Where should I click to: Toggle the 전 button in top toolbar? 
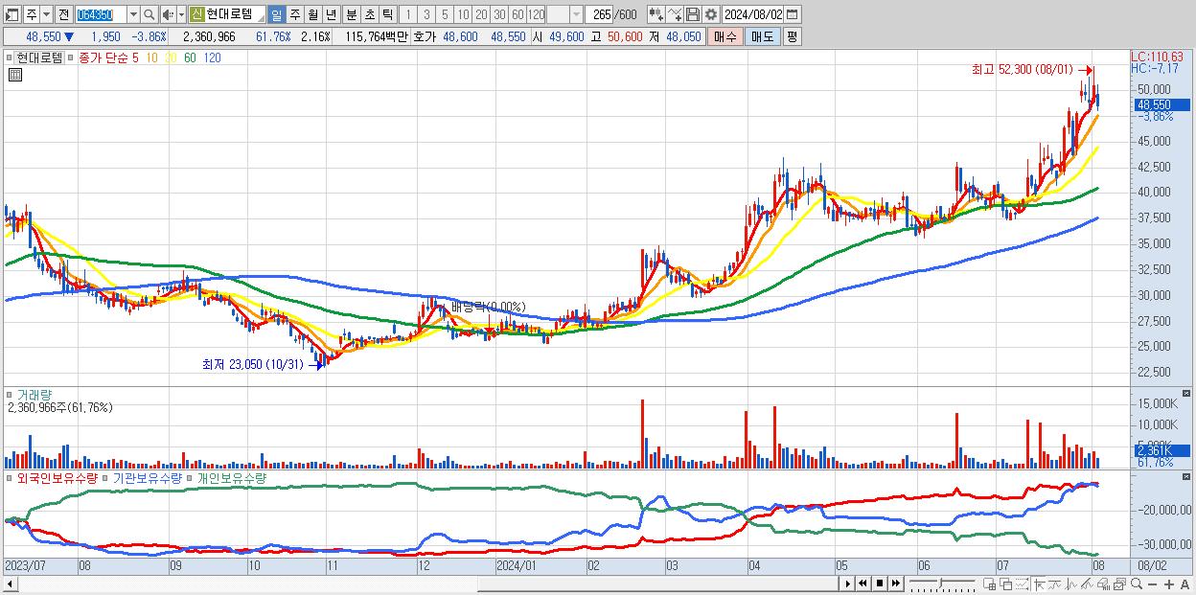click(x=63, y=14)
